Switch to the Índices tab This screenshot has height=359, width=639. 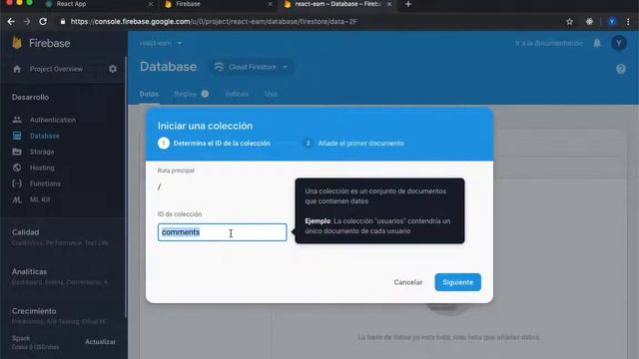(237, 94)
